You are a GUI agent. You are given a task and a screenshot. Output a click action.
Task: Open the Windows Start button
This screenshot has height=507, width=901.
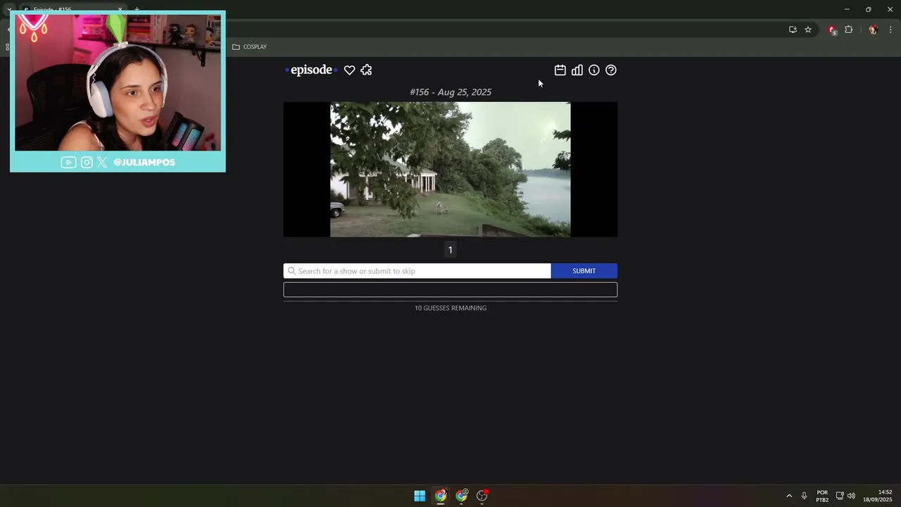point(420,496)
